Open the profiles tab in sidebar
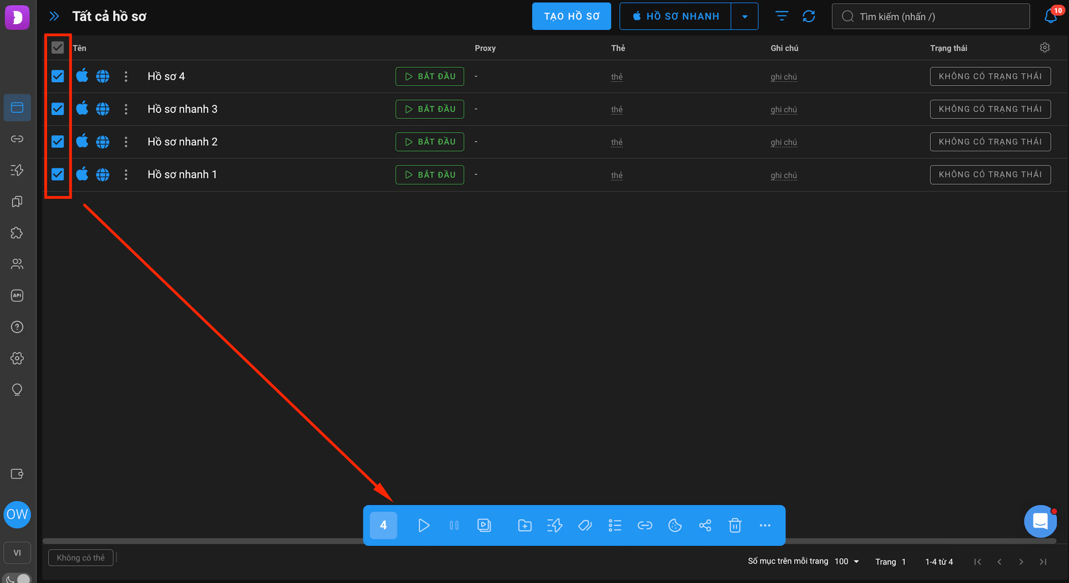 point(17,107)
